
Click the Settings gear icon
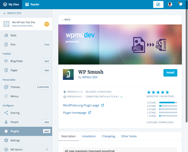pos(6,140)
